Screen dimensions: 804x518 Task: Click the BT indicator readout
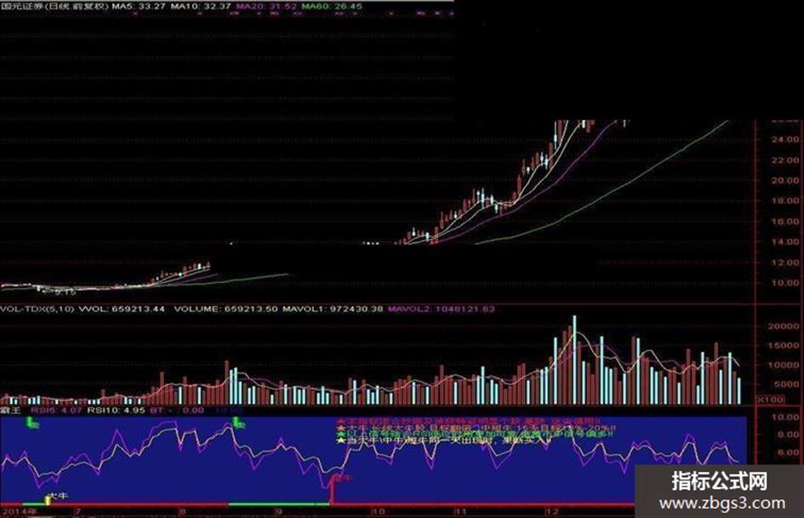(176, 410)
